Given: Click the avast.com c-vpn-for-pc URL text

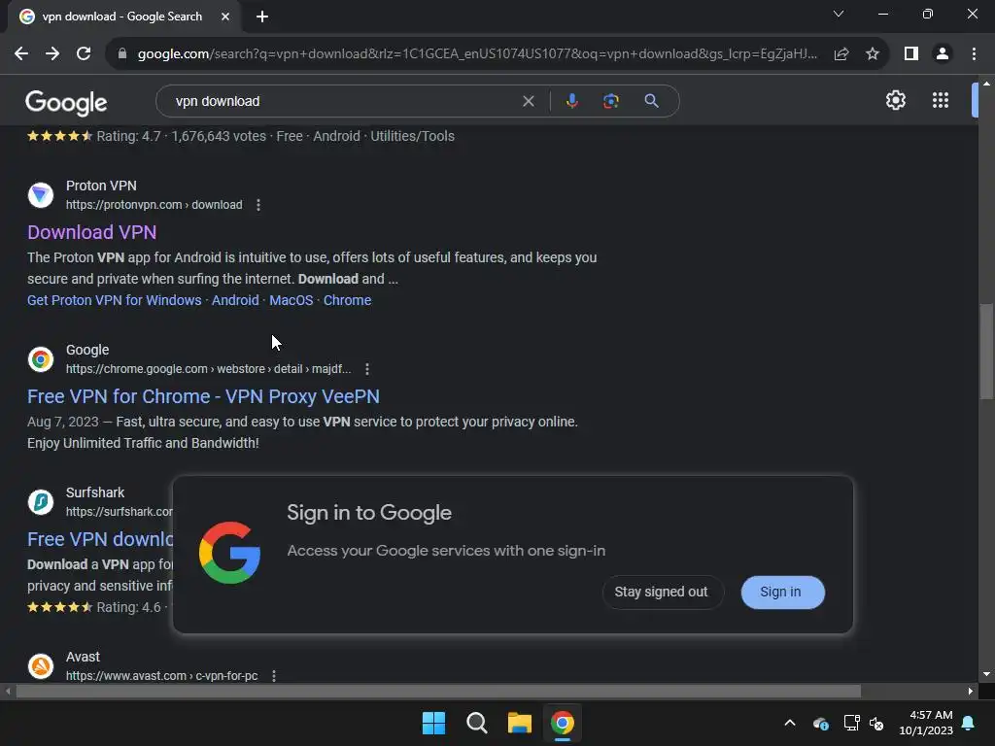Looking at the screenshot, I should tap(162, 676).
